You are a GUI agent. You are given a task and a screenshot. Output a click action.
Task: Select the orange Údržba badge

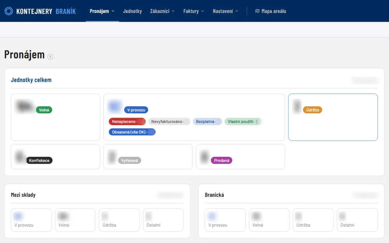313,110
